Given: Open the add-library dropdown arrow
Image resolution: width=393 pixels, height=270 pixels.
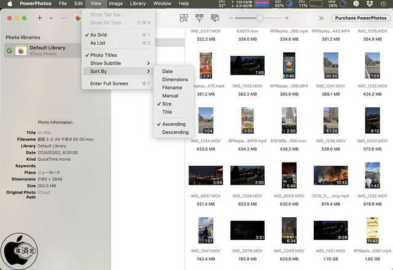Looking at the screenshot, I should (x=50, y=18).
